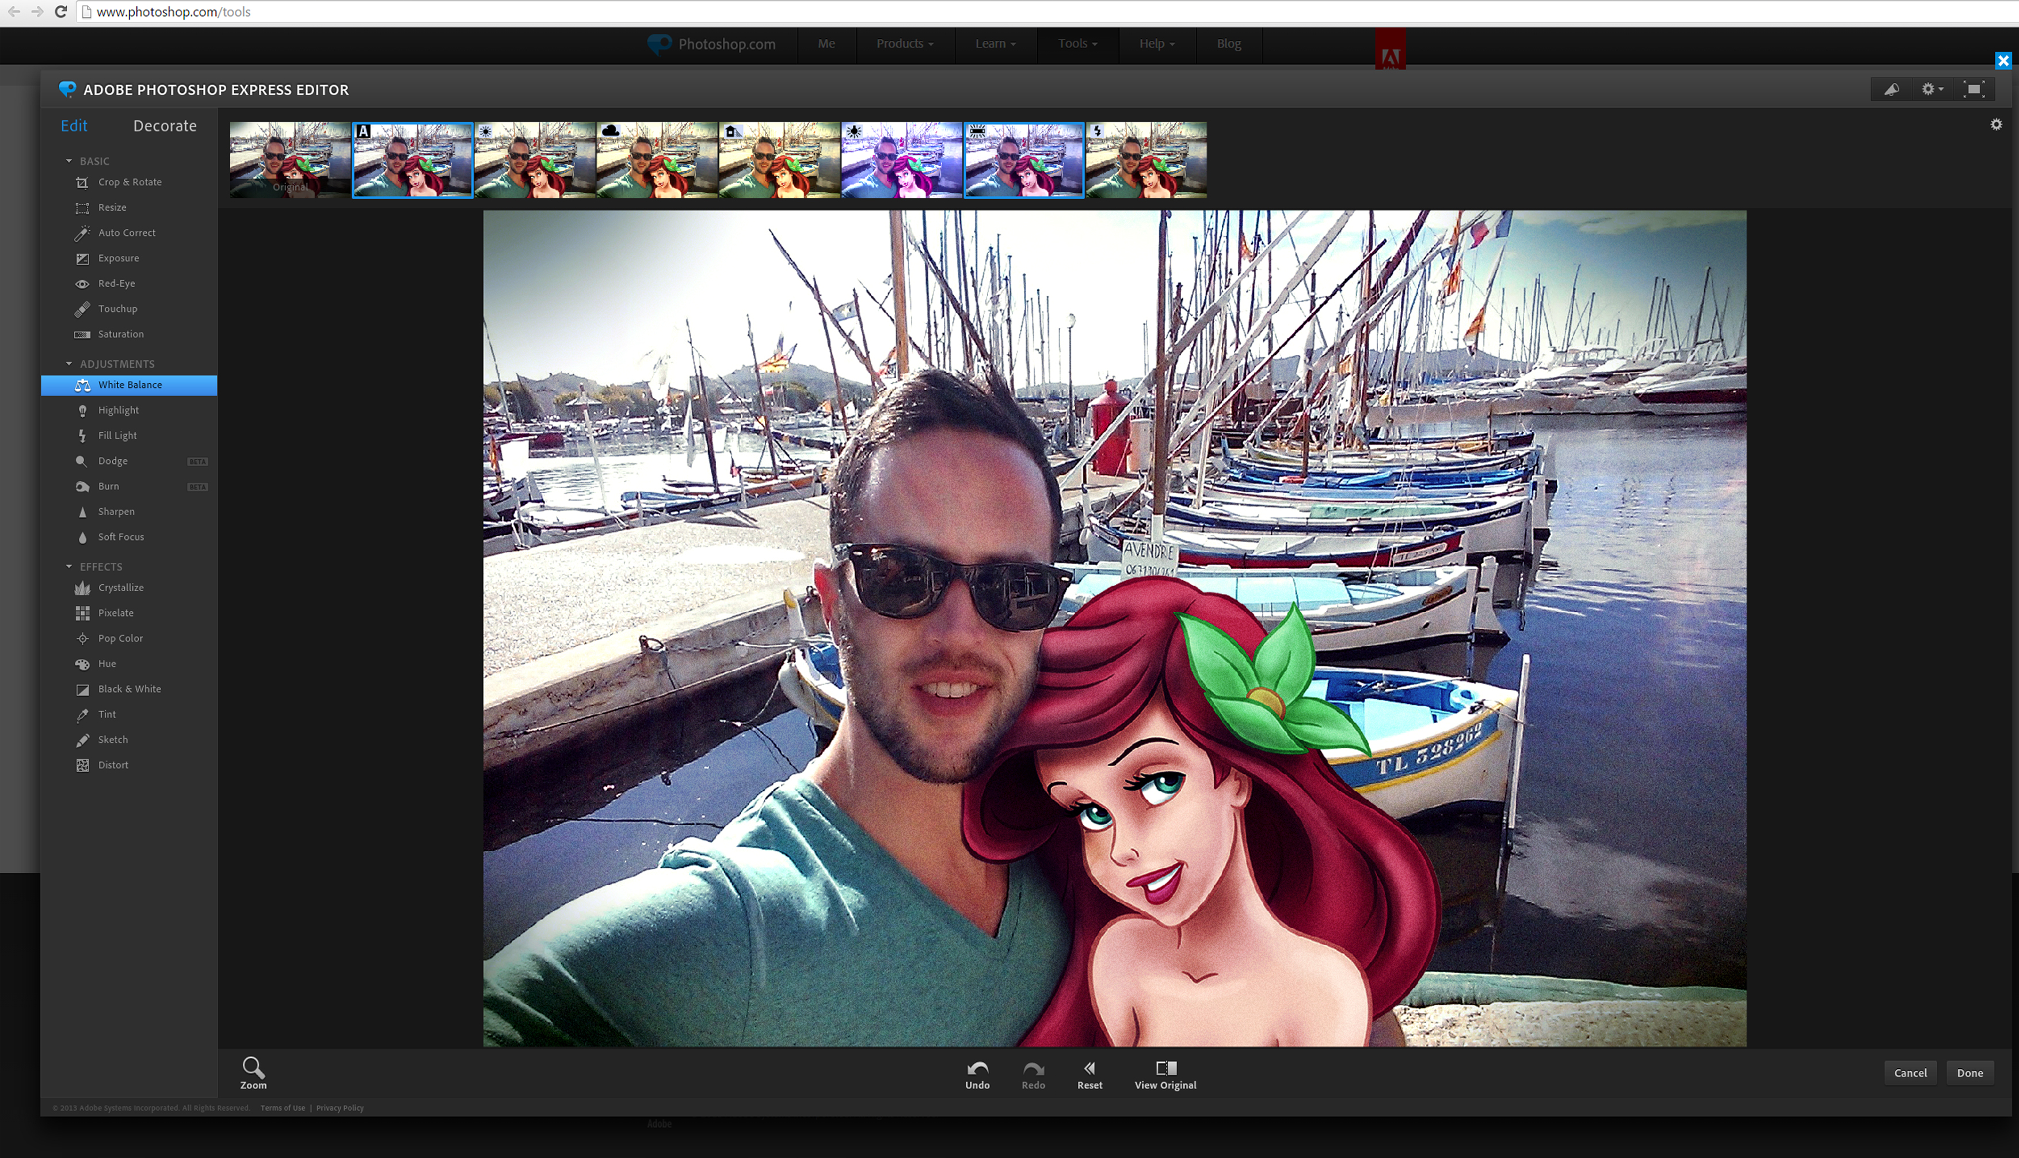Select White Balance adjustment
The height and width of the screenshot is (1158, 2019).
click(129, 385)
